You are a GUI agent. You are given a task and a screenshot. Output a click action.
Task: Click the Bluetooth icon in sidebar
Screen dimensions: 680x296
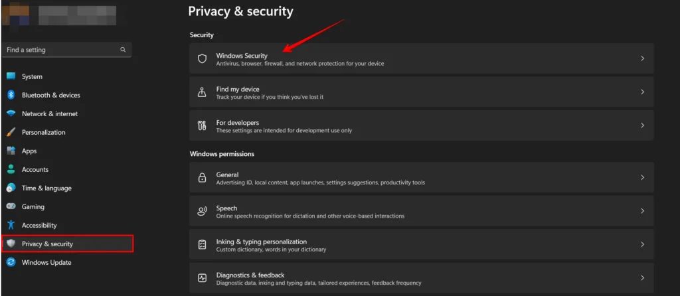(11, 95)
